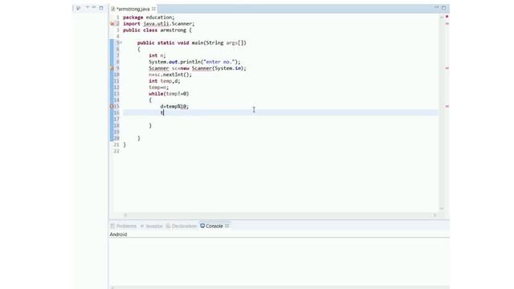Jump to overview ruler mark for line 9
This screenshot has width=514, height=289.
[x=447, y=68]
